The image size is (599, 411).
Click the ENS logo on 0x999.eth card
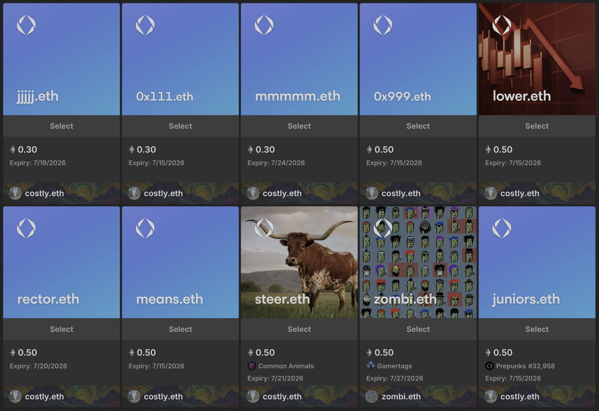point(382,25)
